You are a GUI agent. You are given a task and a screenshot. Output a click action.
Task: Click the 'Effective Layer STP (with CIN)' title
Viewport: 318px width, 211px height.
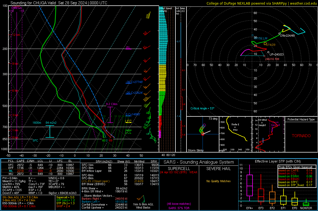tap(278, 161)
